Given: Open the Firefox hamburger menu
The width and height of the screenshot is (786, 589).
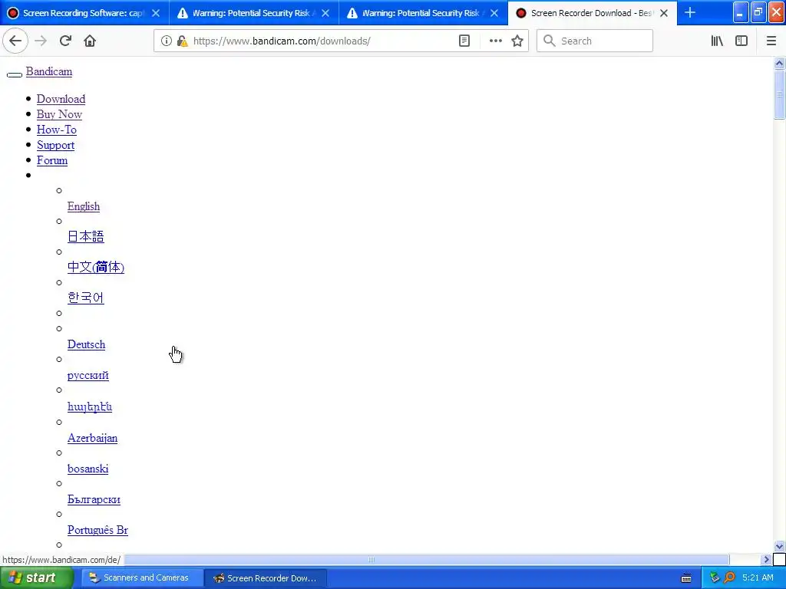Looking at the screenshot, I should (771, 41).
